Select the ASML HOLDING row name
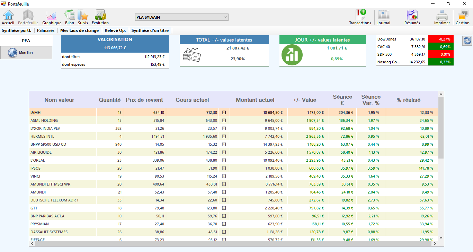The image size is (473, 252). point(44,120)
